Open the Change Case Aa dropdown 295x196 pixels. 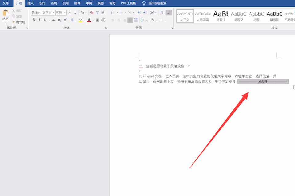click(83, 13)
